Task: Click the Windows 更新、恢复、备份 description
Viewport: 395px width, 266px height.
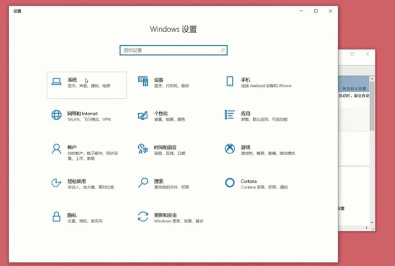Action: pos(179,221)
